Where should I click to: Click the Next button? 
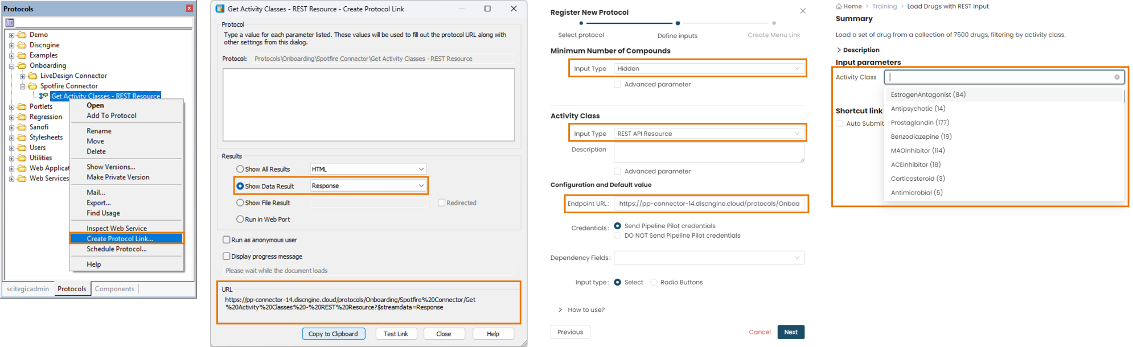pos(791,332)
